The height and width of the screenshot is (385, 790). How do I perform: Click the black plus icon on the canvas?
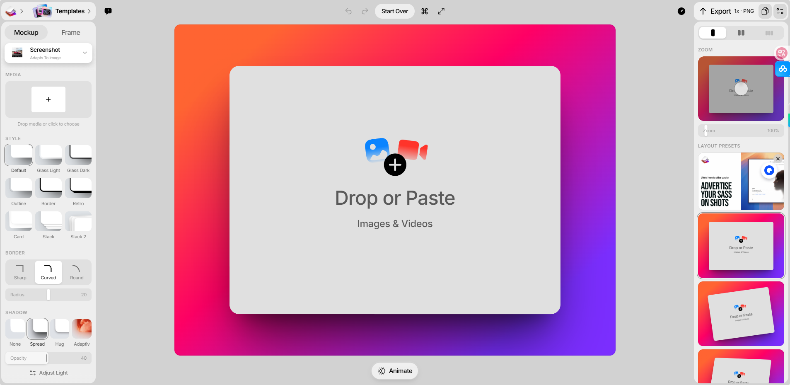(x=395, y=165)
